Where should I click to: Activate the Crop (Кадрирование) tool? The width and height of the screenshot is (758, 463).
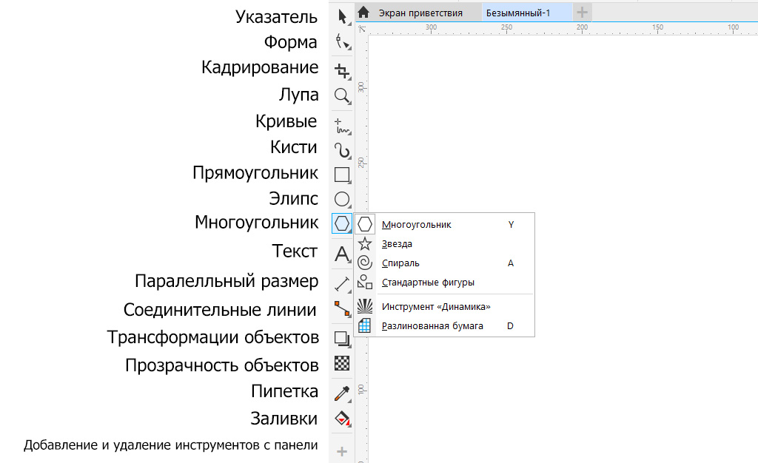pos(341,70)
